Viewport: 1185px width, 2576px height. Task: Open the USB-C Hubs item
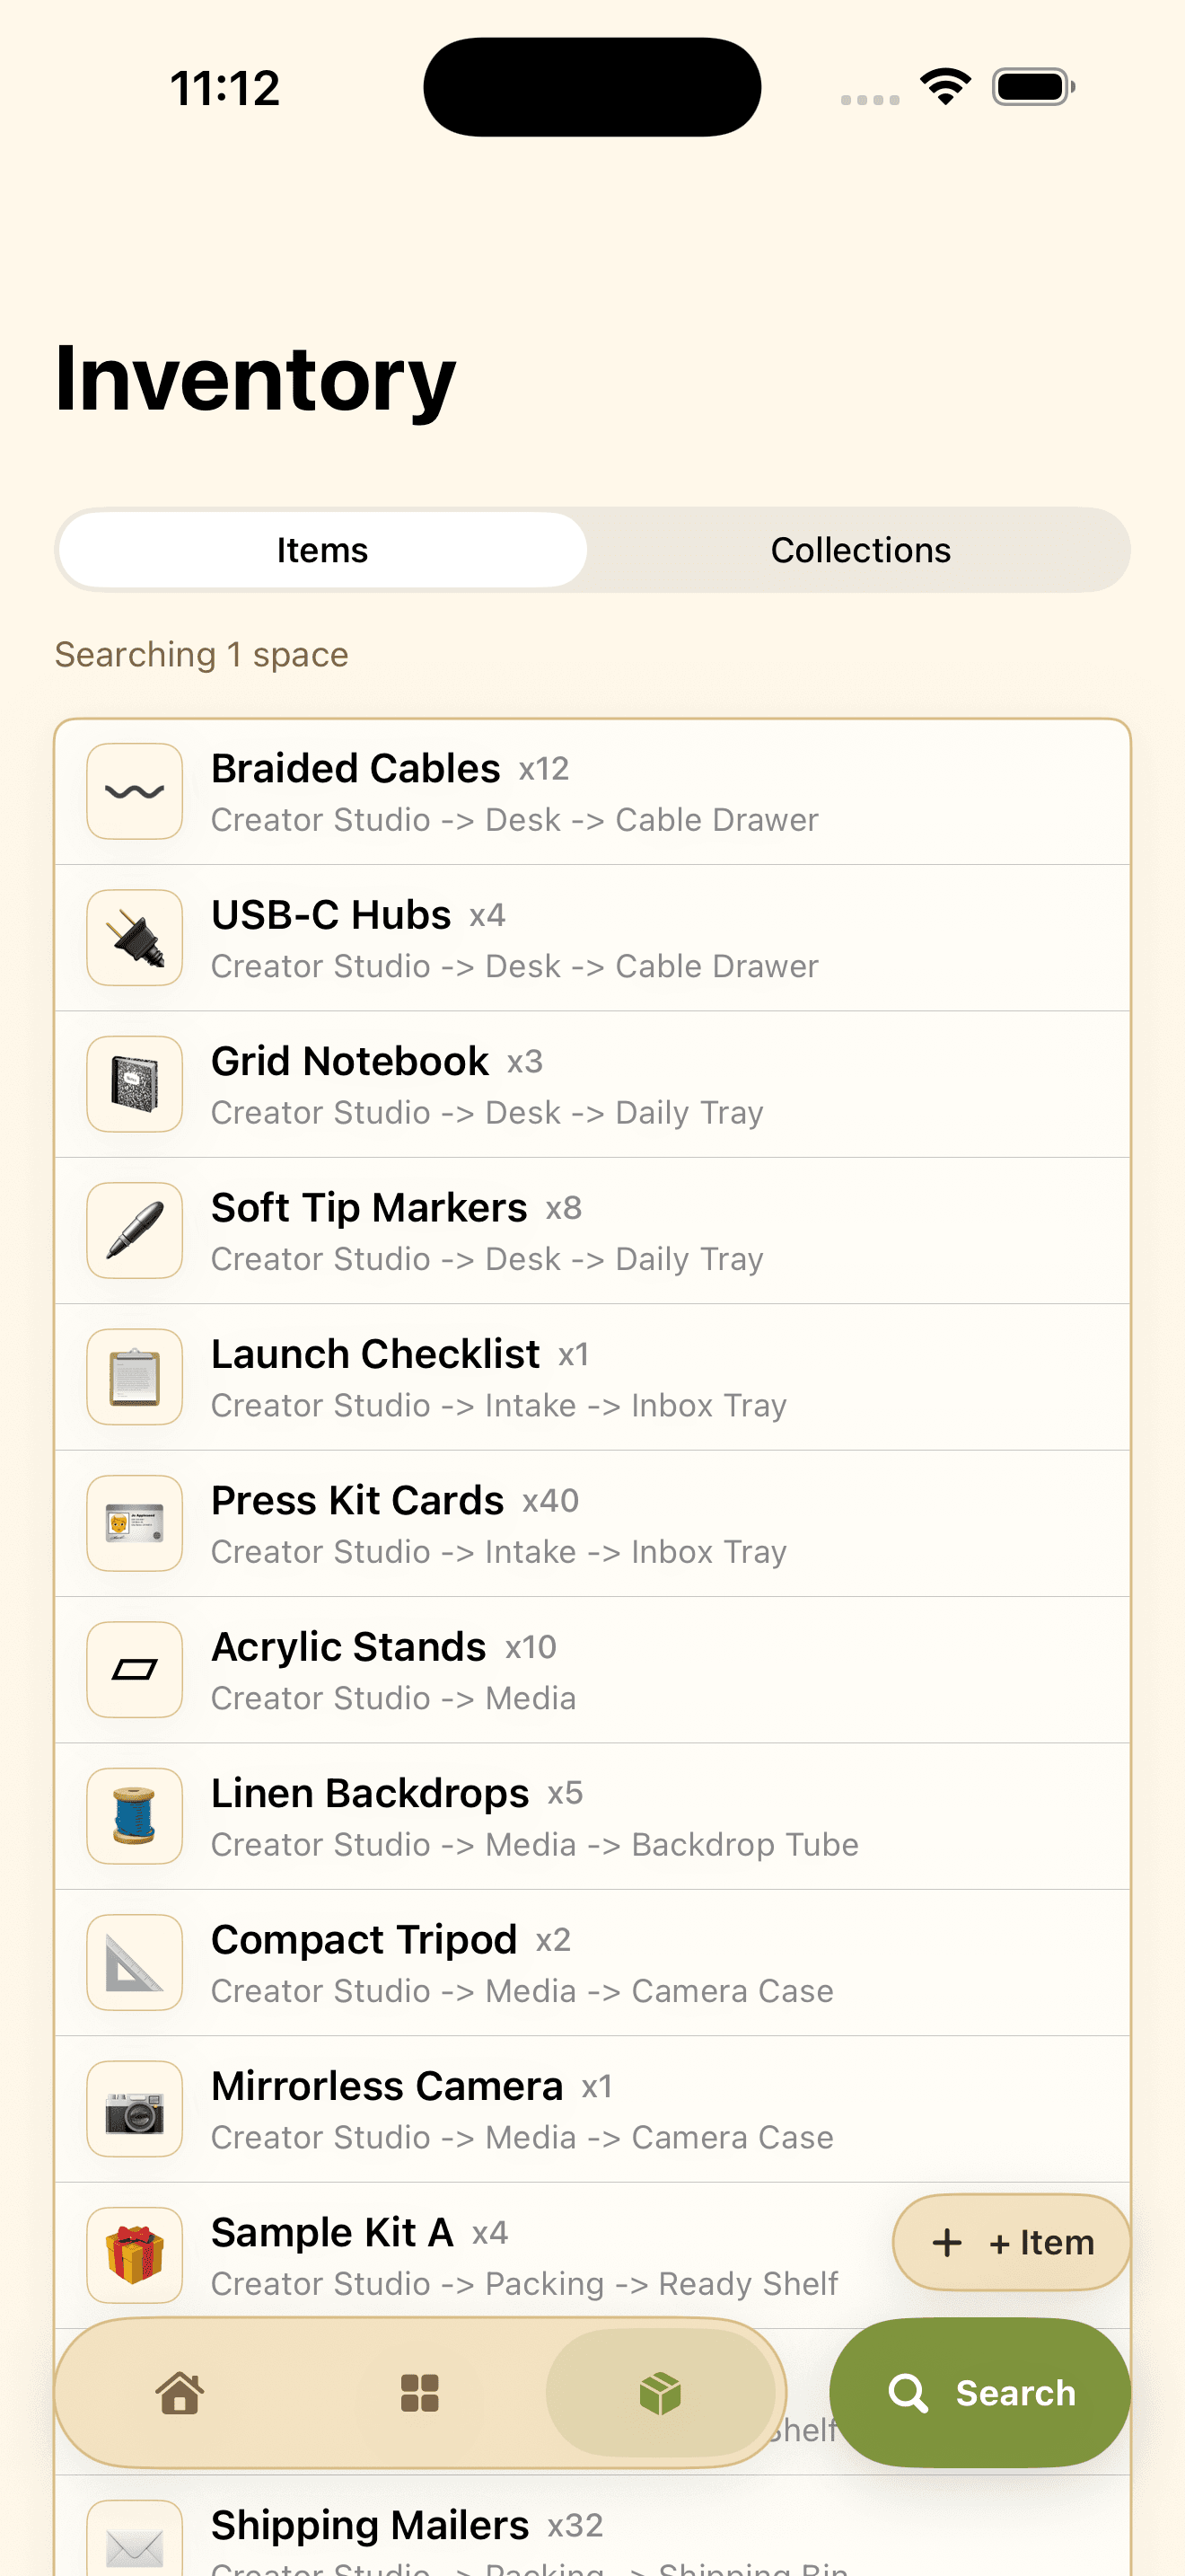point(592,938)
